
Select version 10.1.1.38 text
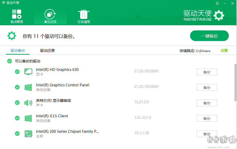click(x=141, y=133)
